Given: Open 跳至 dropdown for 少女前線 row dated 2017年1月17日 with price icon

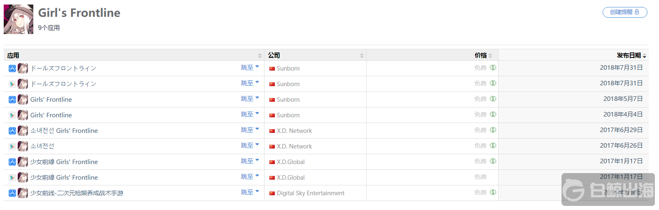Looking at the screenshot, I should tap(250, 161).
